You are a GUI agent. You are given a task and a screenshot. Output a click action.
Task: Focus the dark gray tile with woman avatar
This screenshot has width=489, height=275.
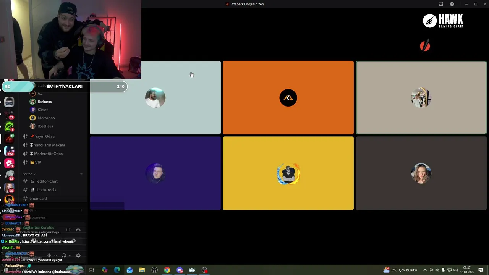click(x=421, y=173)
